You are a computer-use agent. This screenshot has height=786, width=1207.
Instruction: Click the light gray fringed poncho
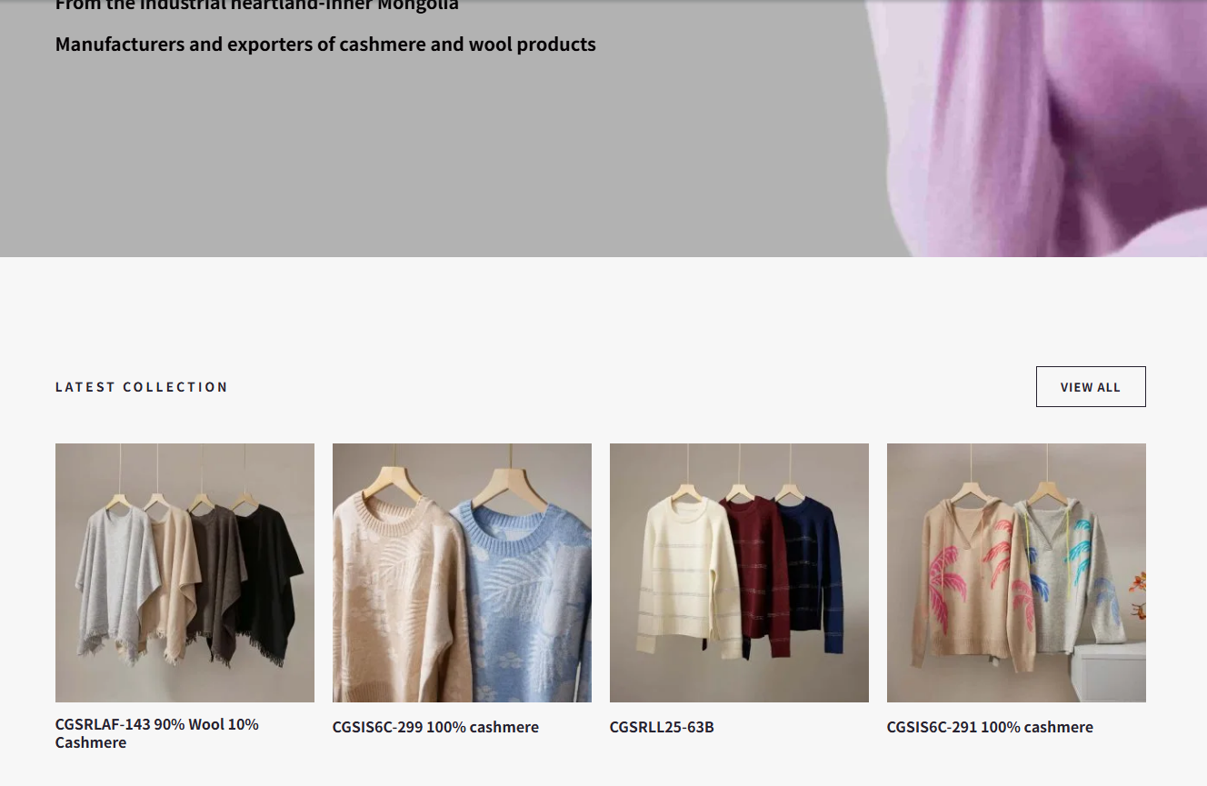click(x=114, y=582)
